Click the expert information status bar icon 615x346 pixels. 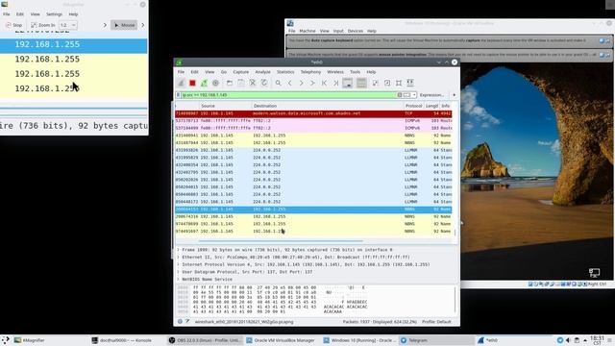(180, 322)
